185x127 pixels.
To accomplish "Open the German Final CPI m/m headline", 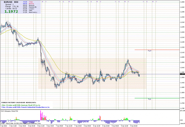I will [x=21, y=105].
